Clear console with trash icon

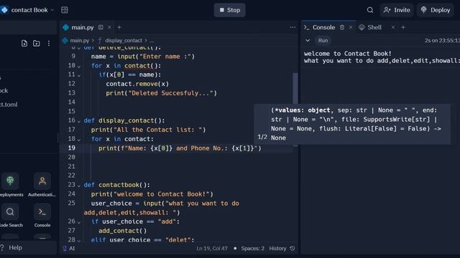coord(342,27)
